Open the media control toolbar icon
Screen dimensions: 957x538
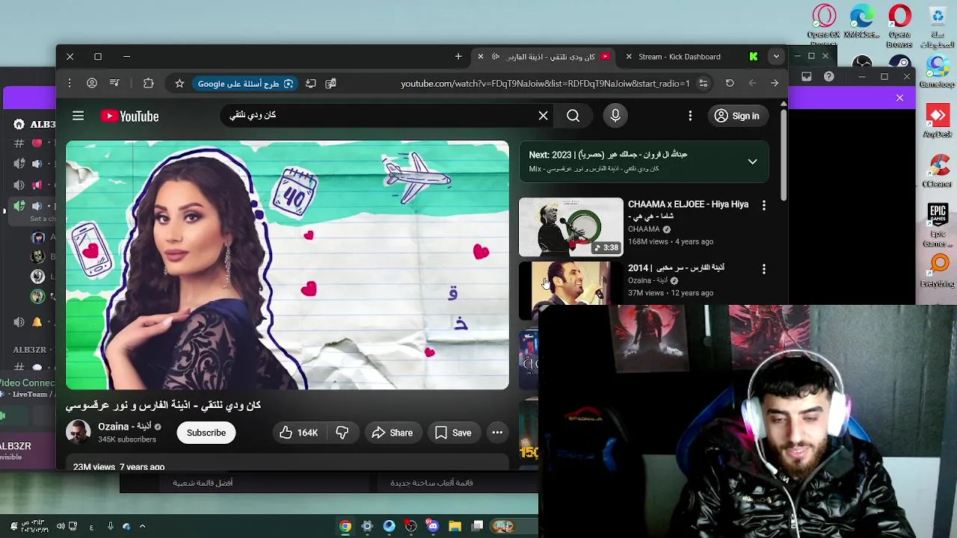114,84
